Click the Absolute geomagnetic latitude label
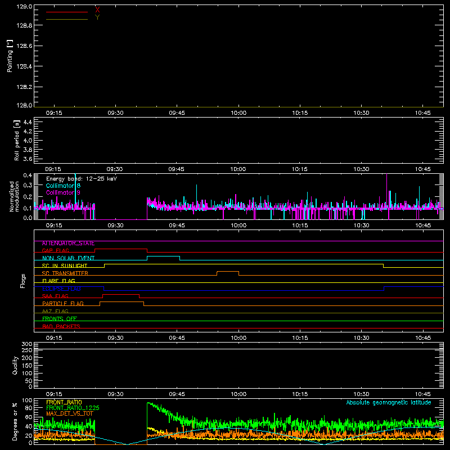The height and width of the screenshot is (450, 450). point(389,403)
